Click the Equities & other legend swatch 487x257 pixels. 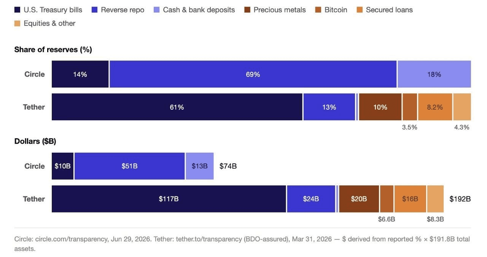click(x=17, y=24)
